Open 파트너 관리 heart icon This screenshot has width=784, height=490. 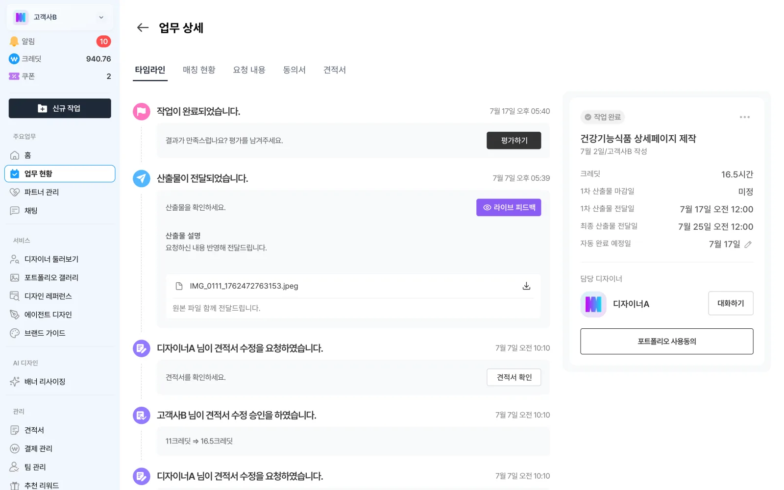pyautogui.click(x=15, y=192)
